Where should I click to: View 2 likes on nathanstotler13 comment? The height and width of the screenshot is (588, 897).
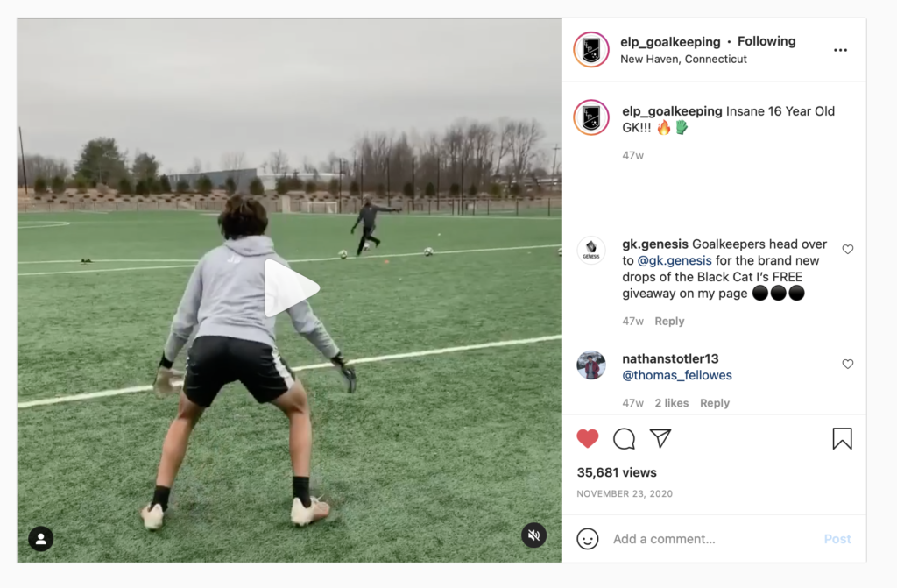672,403
